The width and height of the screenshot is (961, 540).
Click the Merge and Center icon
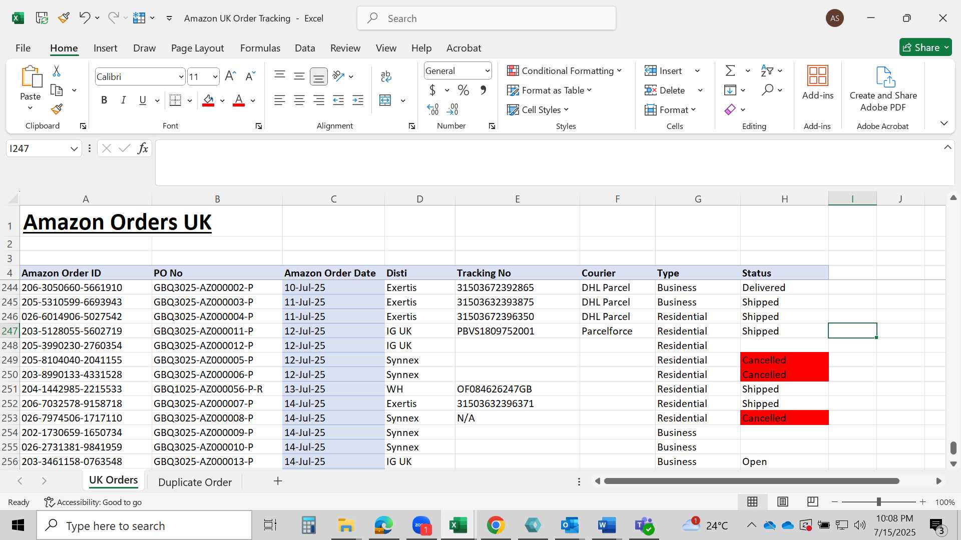pyautogui.click(x=385, y=100)
